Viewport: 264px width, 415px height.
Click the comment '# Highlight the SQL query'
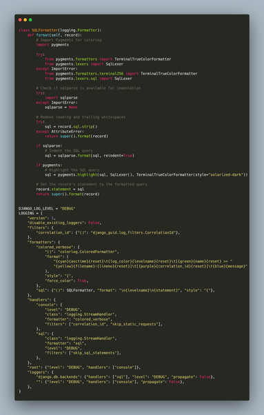click(72, 170)
